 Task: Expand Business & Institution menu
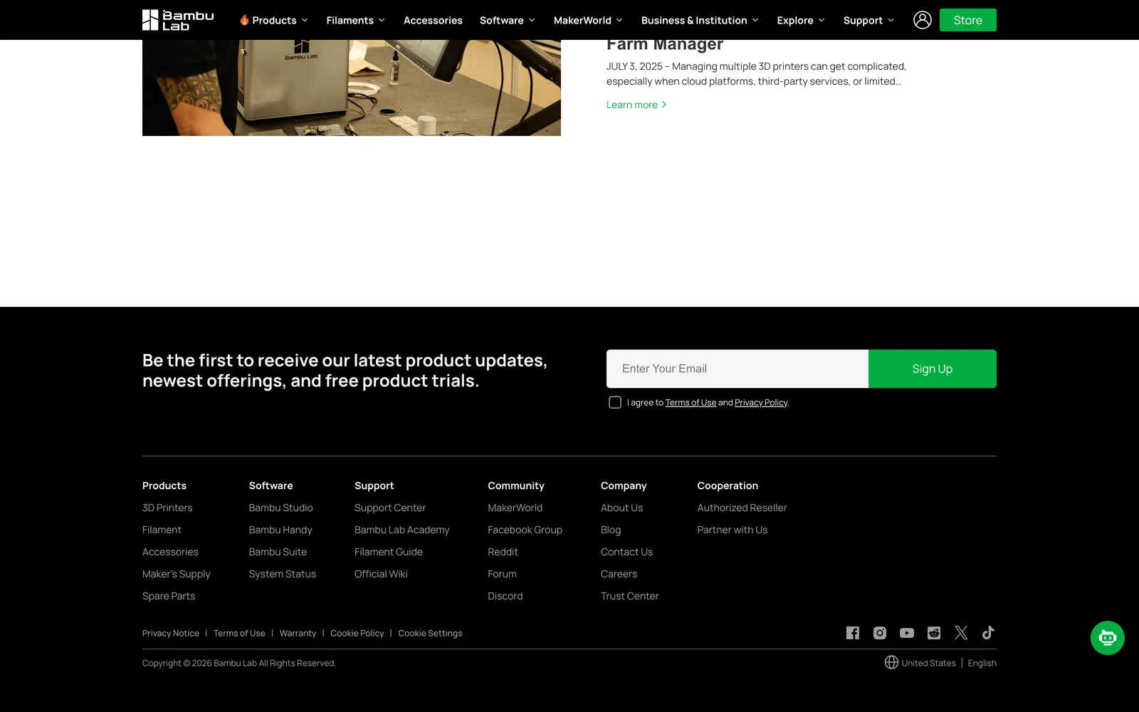pyautogui.click(x=700, y=20)
